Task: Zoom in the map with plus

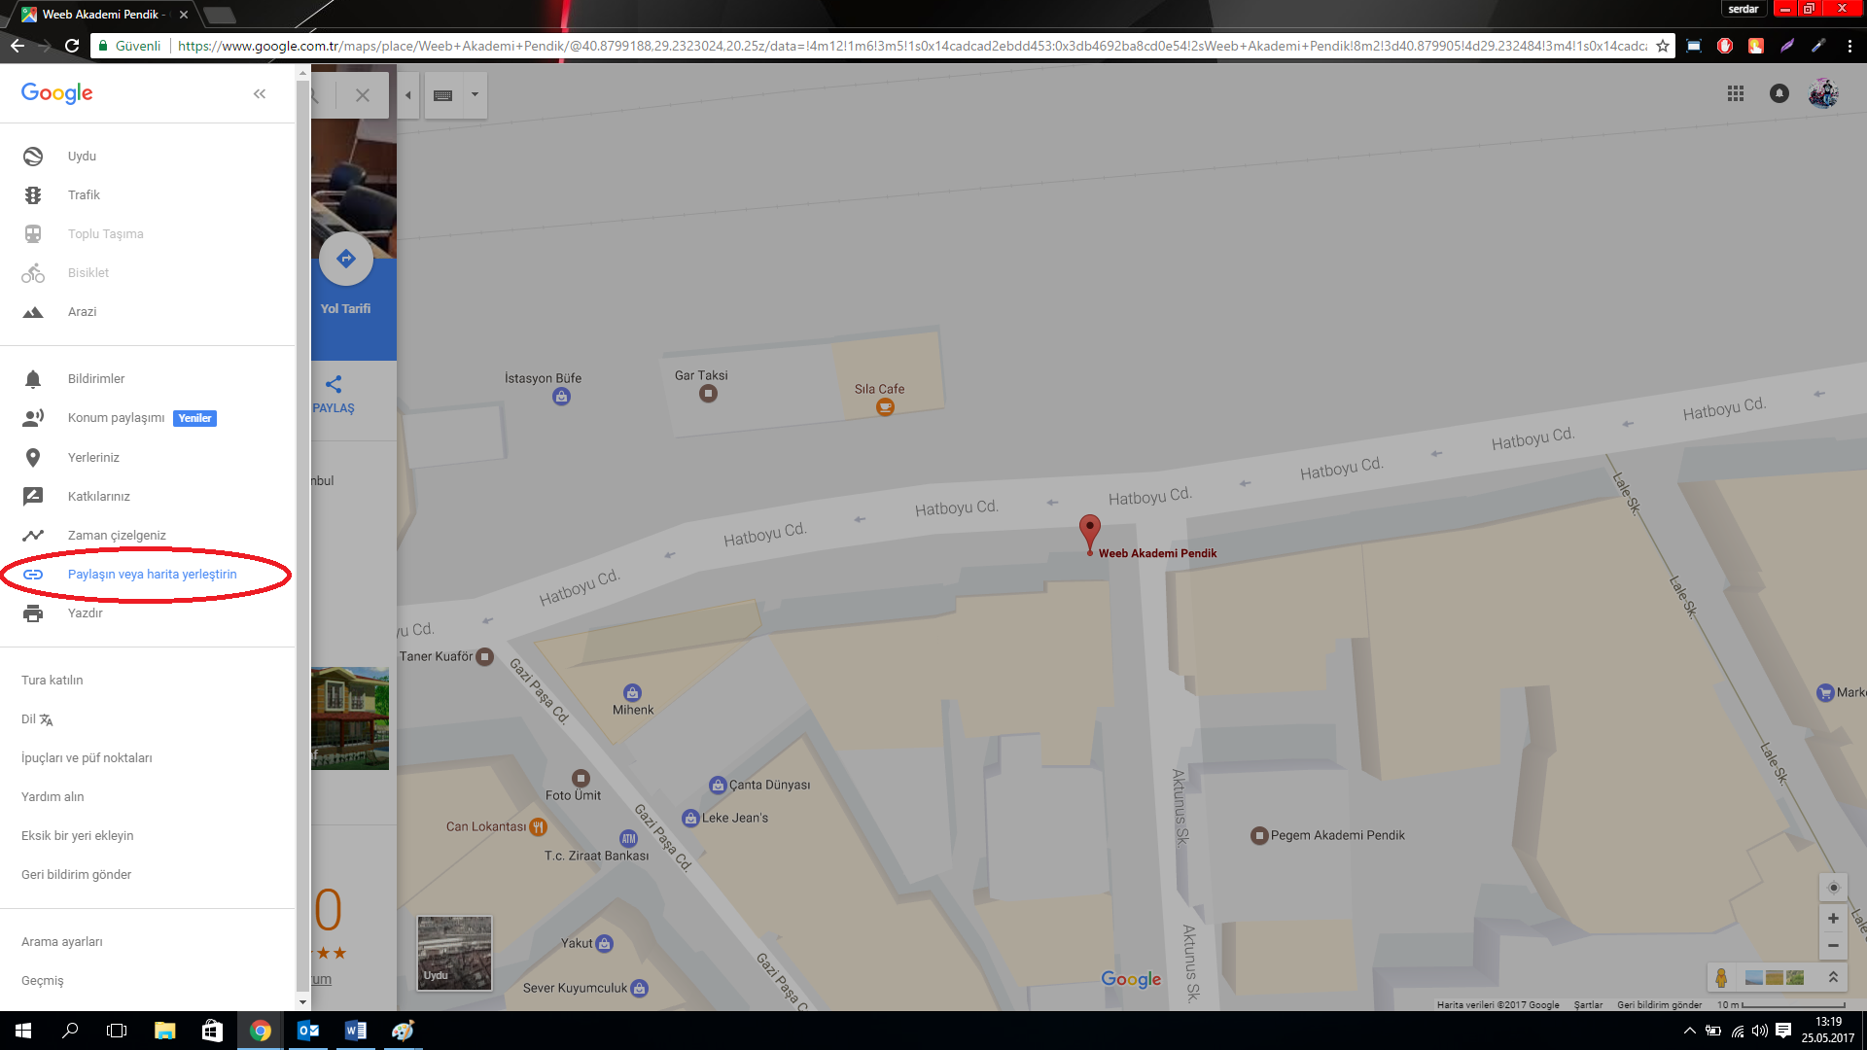Action: click(x=1833, y=919)
